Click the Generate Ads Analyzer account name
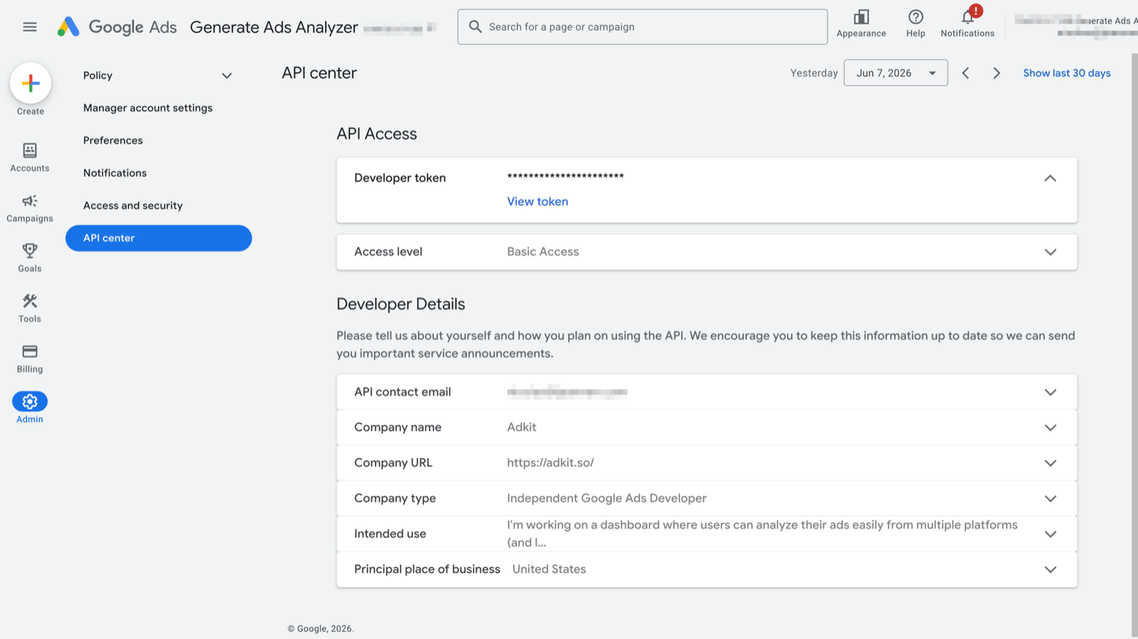This screenshot has height=639, width=1138. (274, 27)
